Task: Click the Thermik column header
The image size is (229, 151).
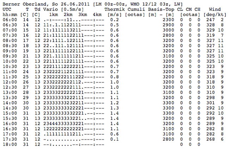Action: [x=114, y=9]
